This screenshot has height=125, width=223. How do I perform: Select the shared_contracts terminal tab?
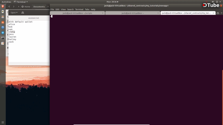tap(186, 13)
